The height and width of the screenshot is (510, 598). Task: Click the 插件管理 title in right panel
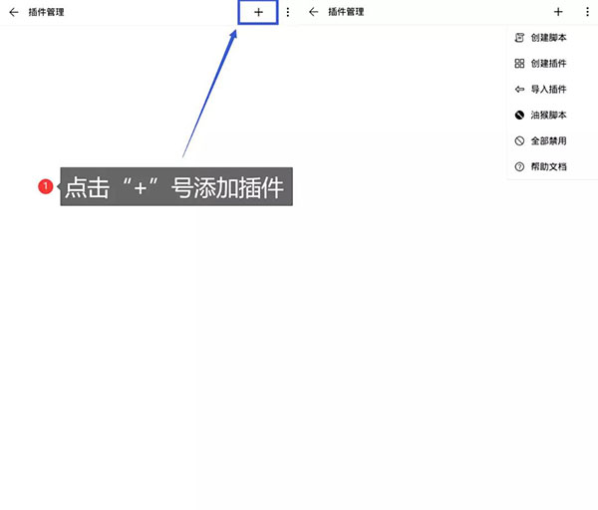346,12
